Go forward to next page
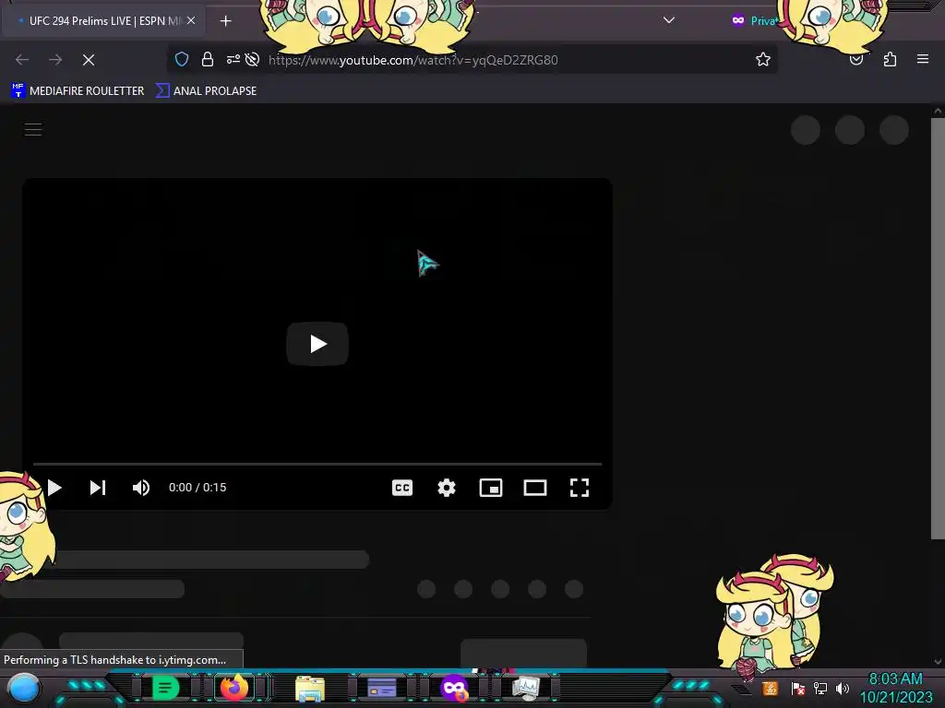945x708 pixels. pos(55,60)
